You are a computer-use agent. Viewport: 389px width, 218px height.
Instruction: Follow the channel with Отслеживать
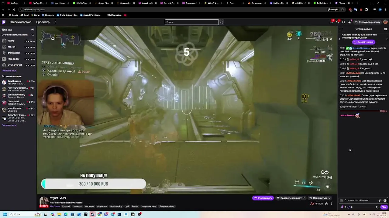pos(263,198)
